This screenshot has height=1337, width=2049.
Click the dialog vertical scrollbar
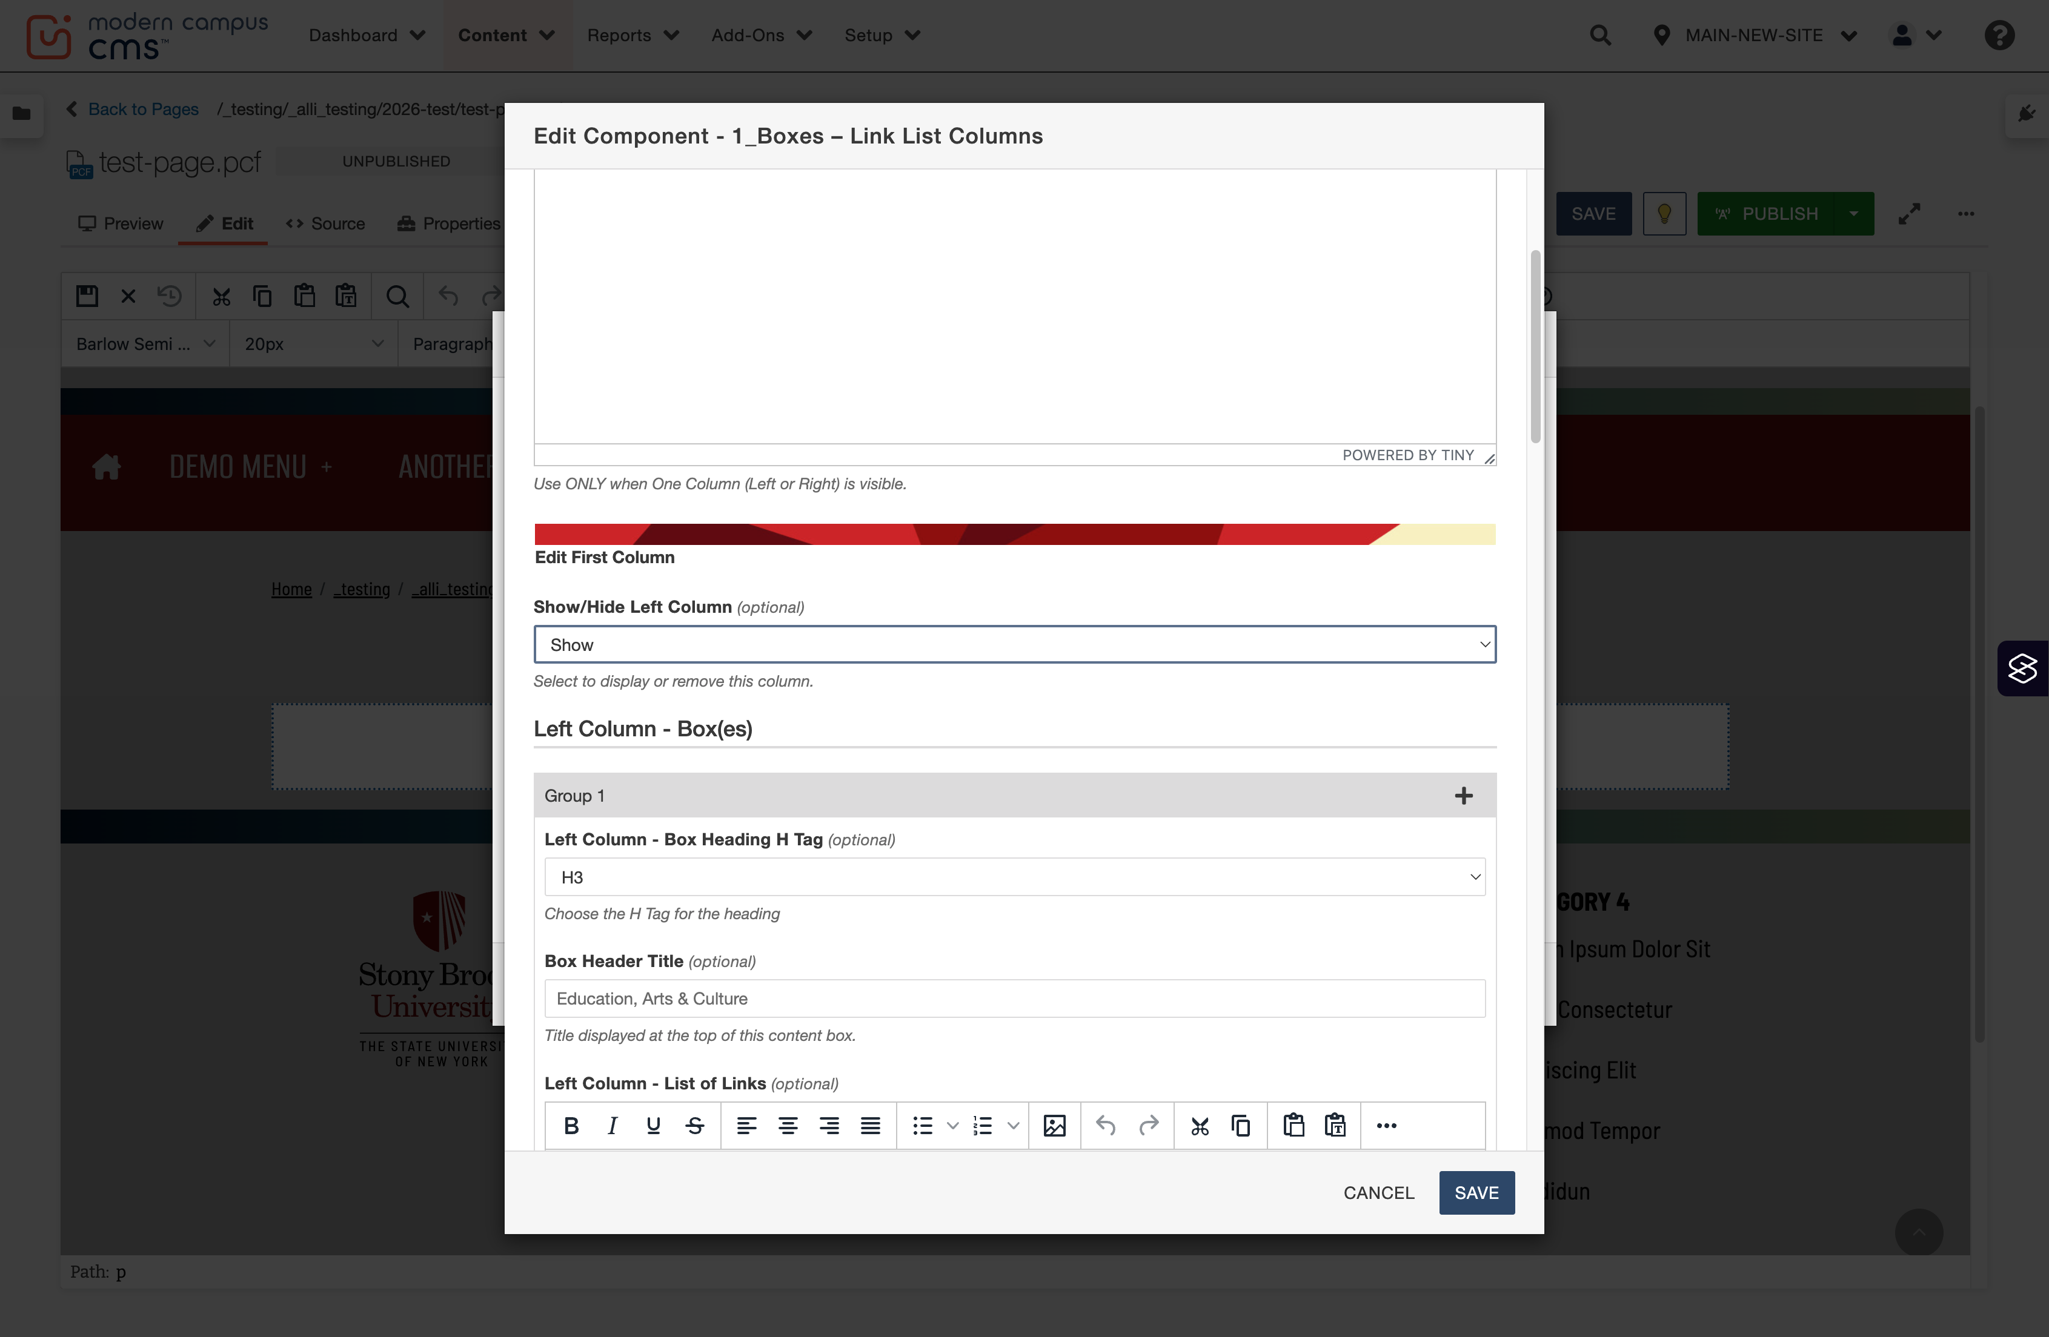point(1535,348)
